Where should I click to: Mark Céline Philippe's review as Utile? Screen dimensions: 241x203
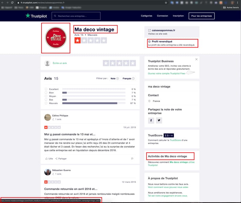(49, 158)
